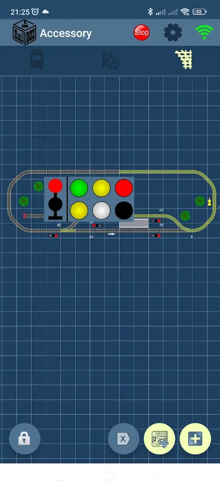The image size is (220, 490).
Task: Tap the plus add accessory button
Action: (x=195, y=439)
